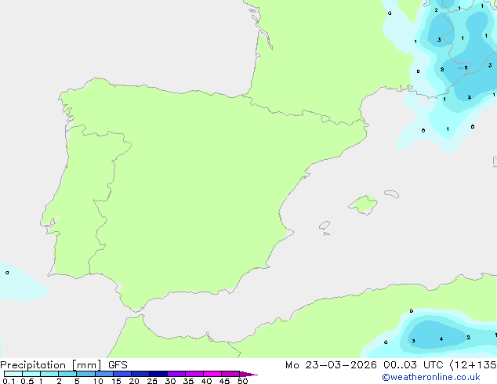
Task: Click the '25' legend scale label
Action: [x=152, y=381]
